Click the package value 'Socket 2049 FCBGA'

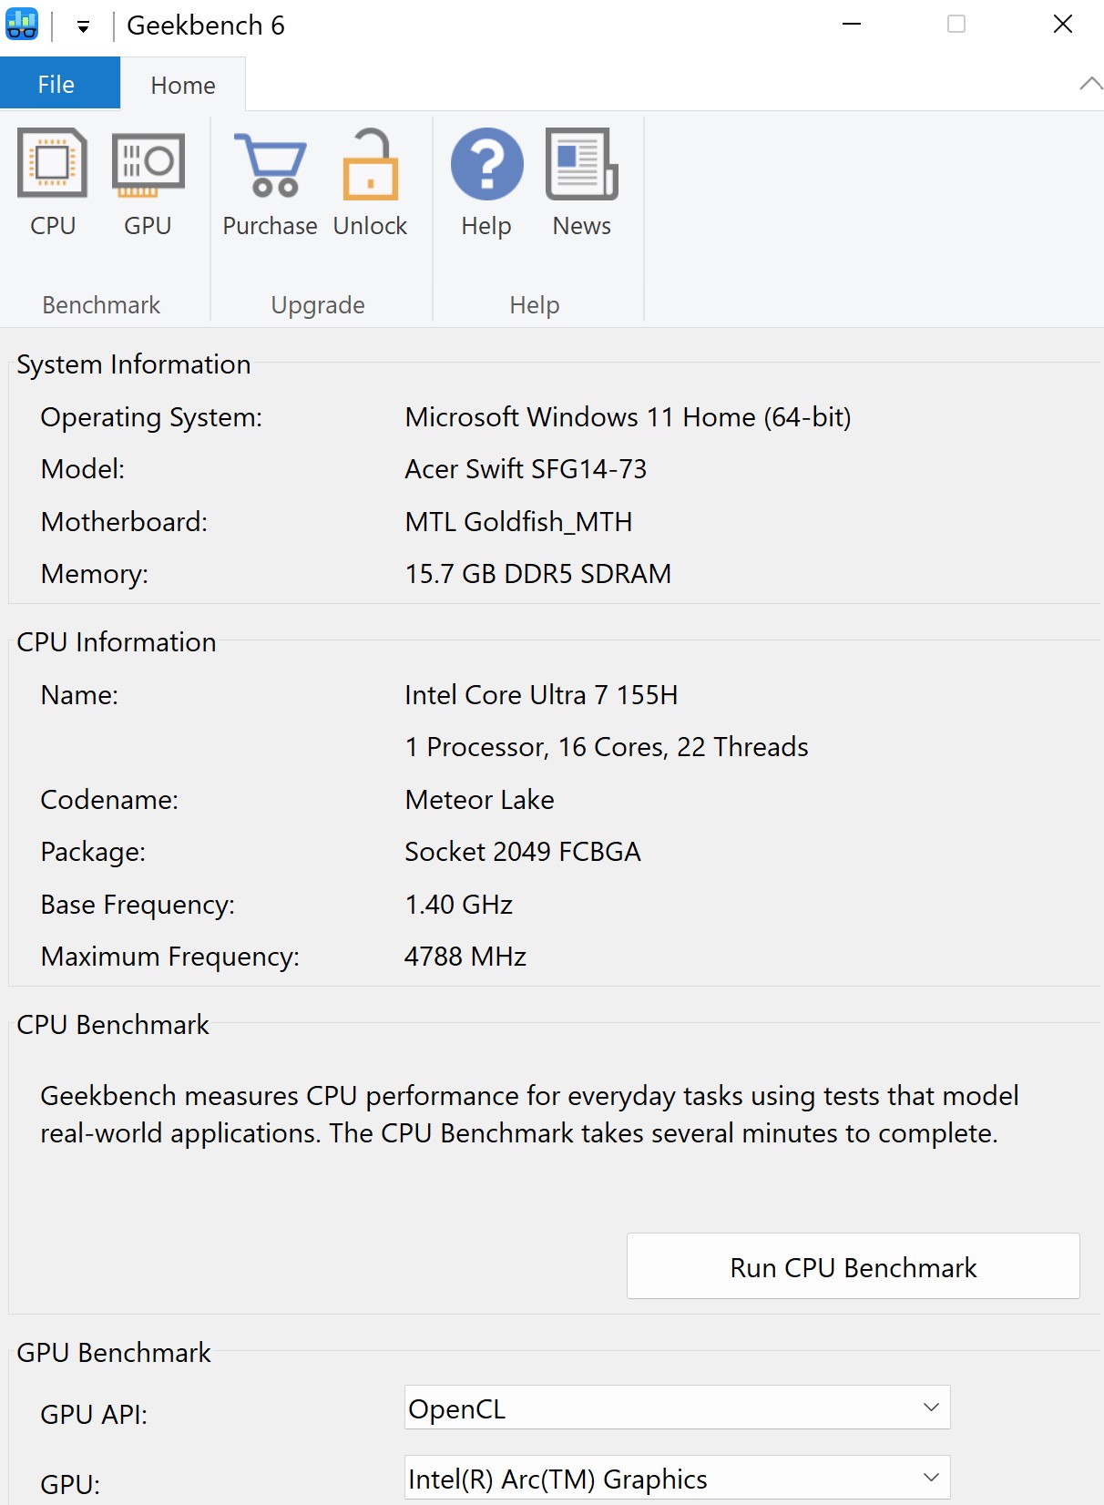[x=524, y=852]
